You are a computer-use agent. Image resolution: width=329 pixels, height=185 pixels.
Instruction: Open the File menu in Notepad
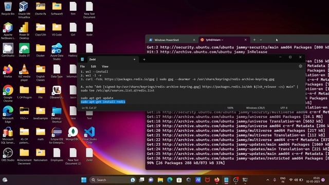[82, 66]
